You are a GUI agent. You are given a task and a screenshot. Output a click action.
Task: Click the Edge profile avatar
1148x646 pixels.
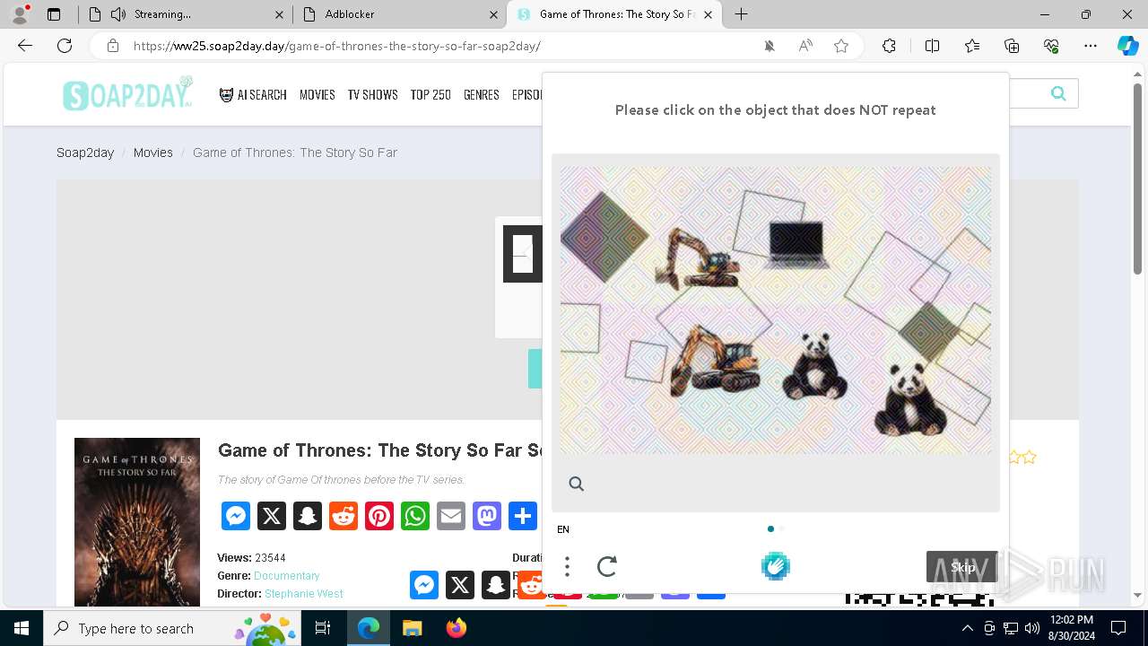20,13
